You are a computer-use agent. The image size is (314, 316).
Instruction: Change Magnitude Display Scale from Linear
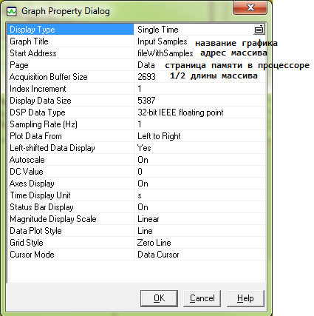tap(149, 219)
